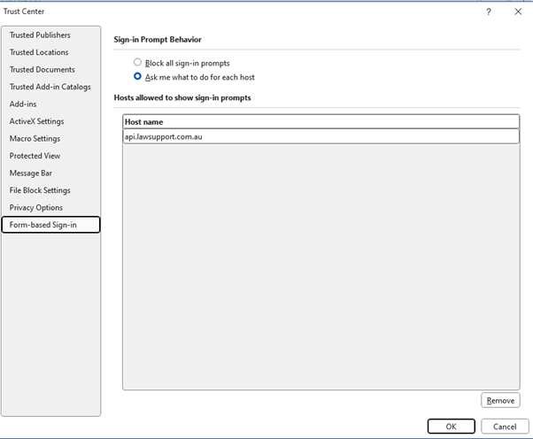Go to Trusted Documents settings

pyautogui.click(x=42, y=70)
